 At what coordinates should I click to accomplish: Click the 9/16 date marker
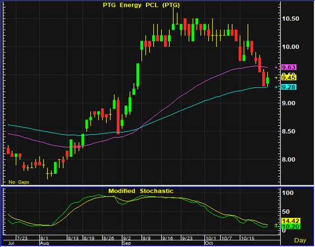[168, 239]
